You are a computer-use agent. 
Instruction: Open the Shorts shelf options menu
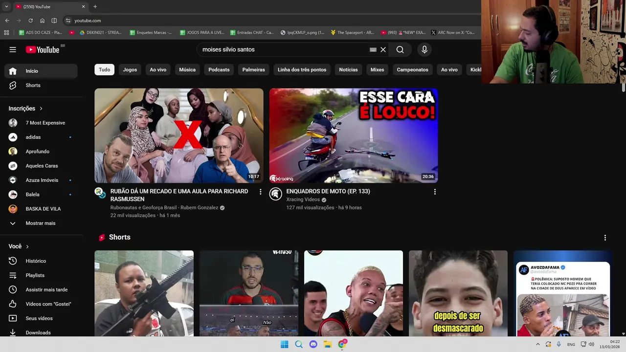[605, 238]
